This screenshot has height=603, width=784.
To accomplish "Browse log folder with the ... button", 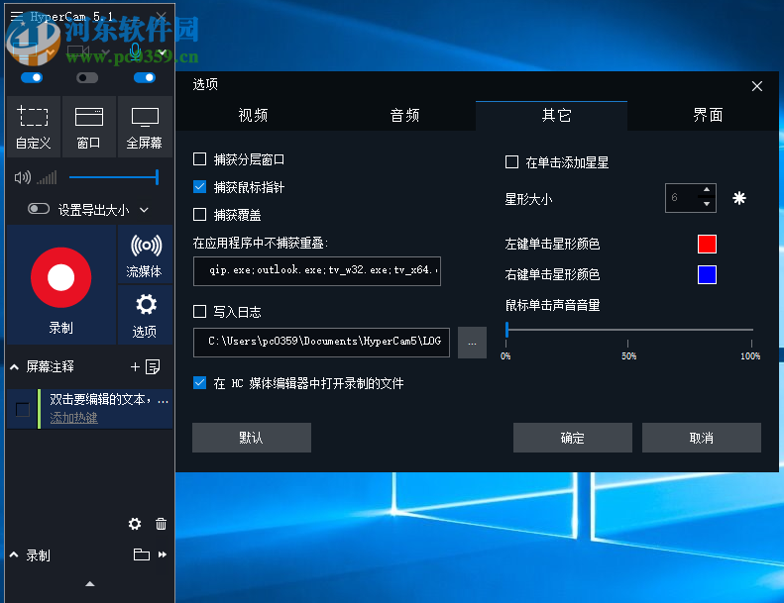I will click(x=472, y=343).
